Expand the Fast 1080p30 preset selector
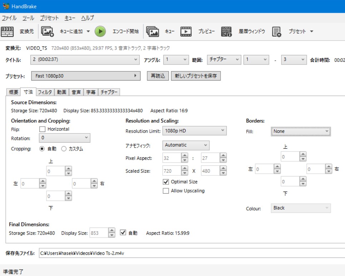 [x=86, y=76]
